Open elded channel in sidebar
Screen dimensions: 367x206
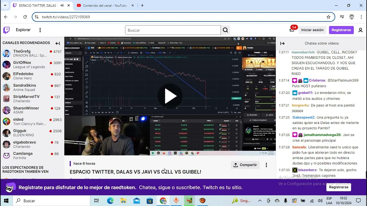tap(32, 122)
